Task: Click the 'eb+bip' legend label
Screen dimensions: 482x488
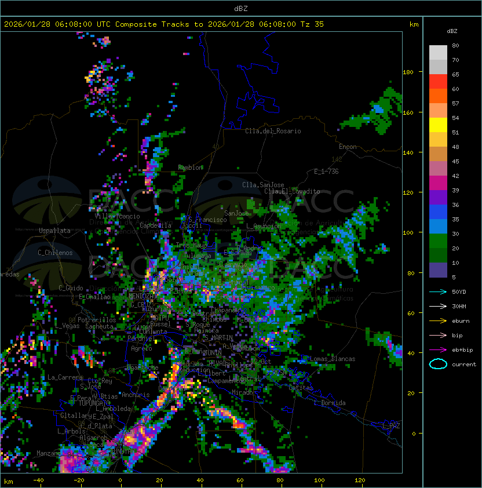Action: [x=462, y=350]
